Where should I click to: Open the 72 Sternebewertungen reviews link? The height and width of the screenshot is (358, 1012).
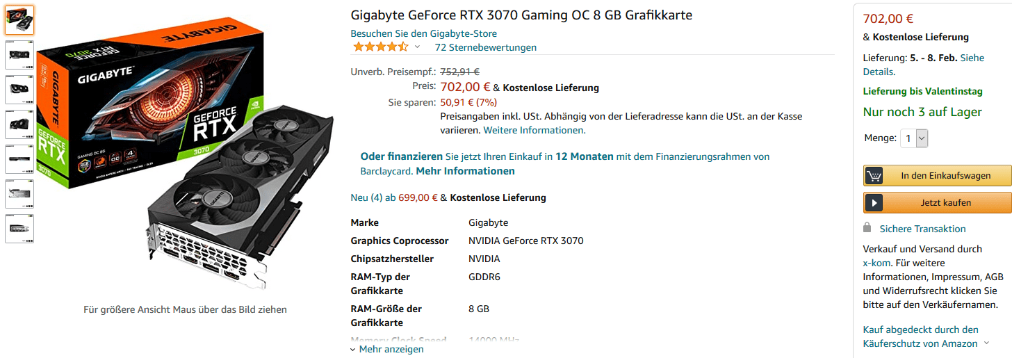point(485,47)
